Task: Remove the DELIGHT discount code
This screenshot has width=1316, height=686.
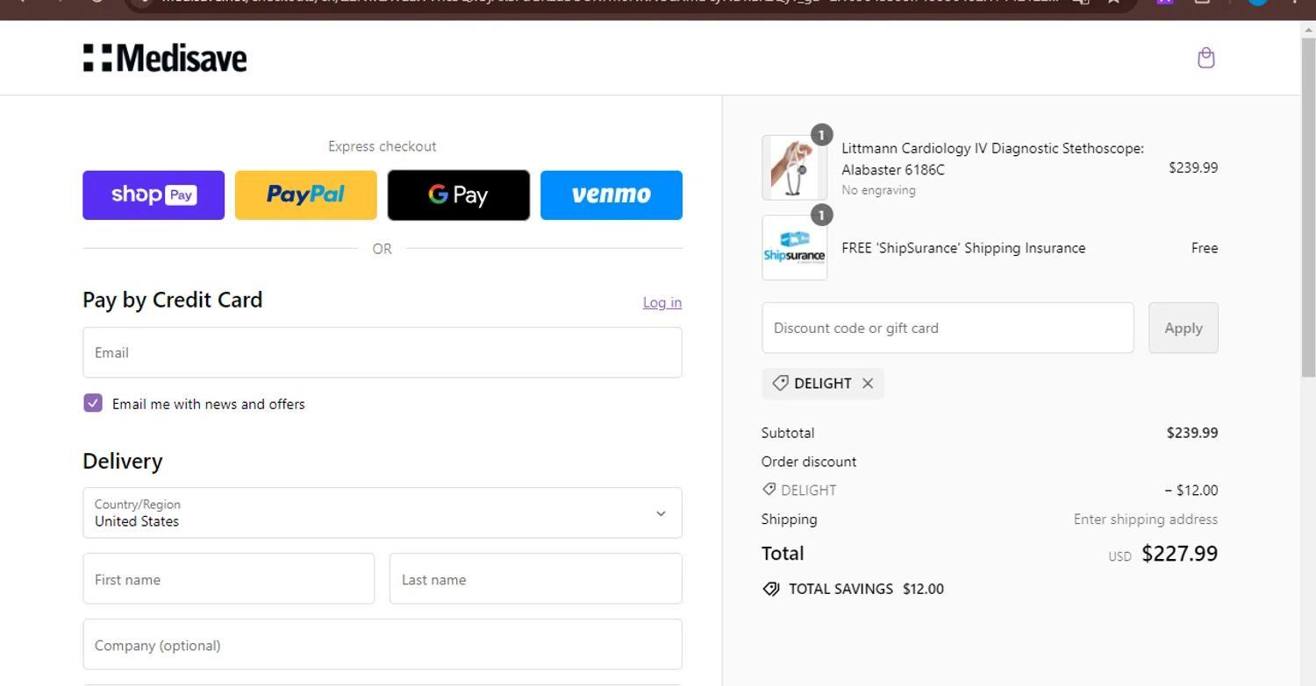Action: (x=868, y=383)
